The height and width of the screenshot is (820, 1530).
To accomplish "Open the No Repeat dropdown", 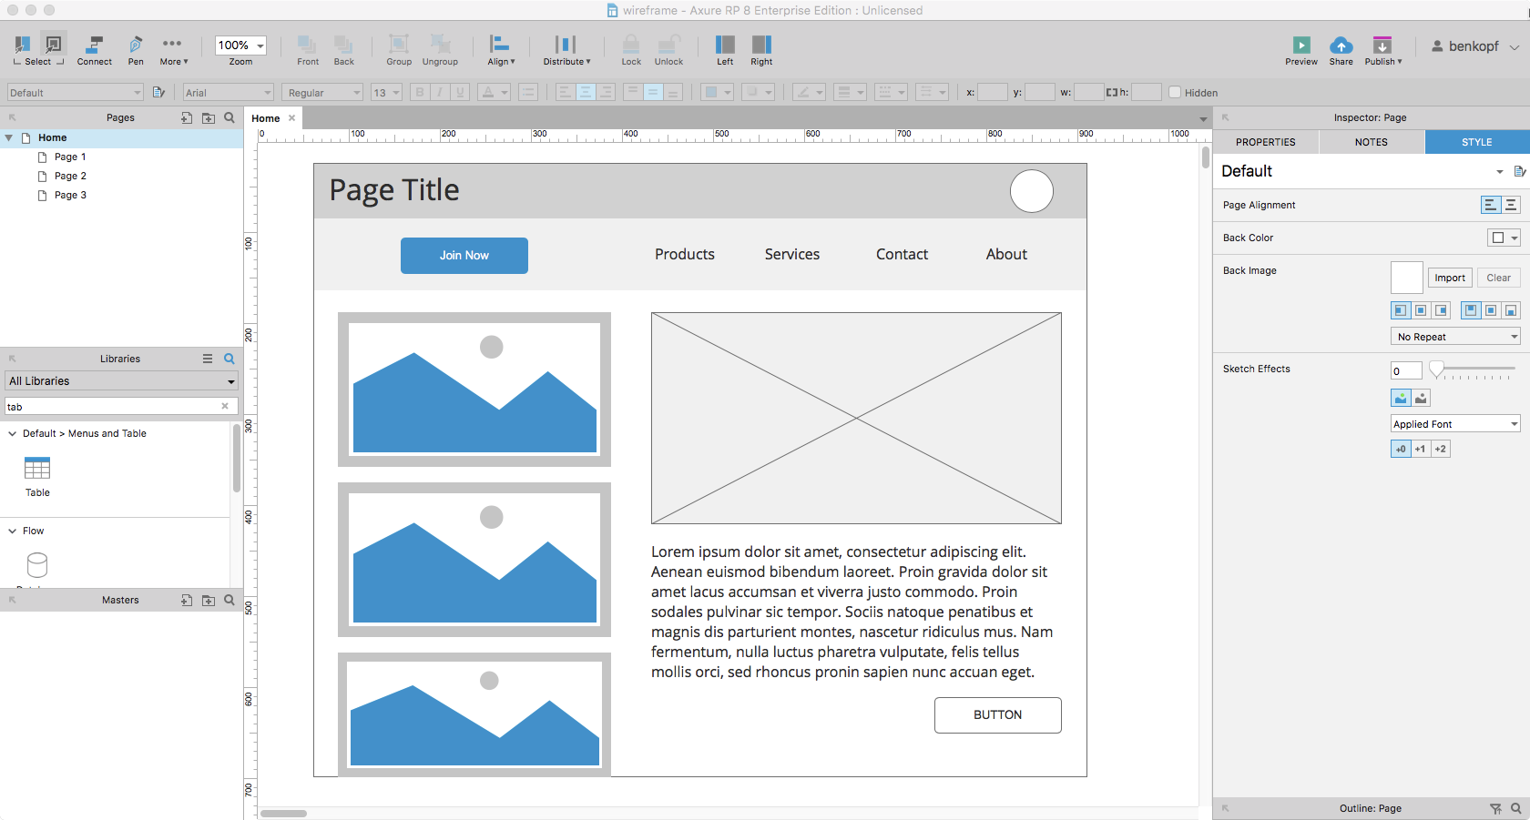I will [1454, 336].
